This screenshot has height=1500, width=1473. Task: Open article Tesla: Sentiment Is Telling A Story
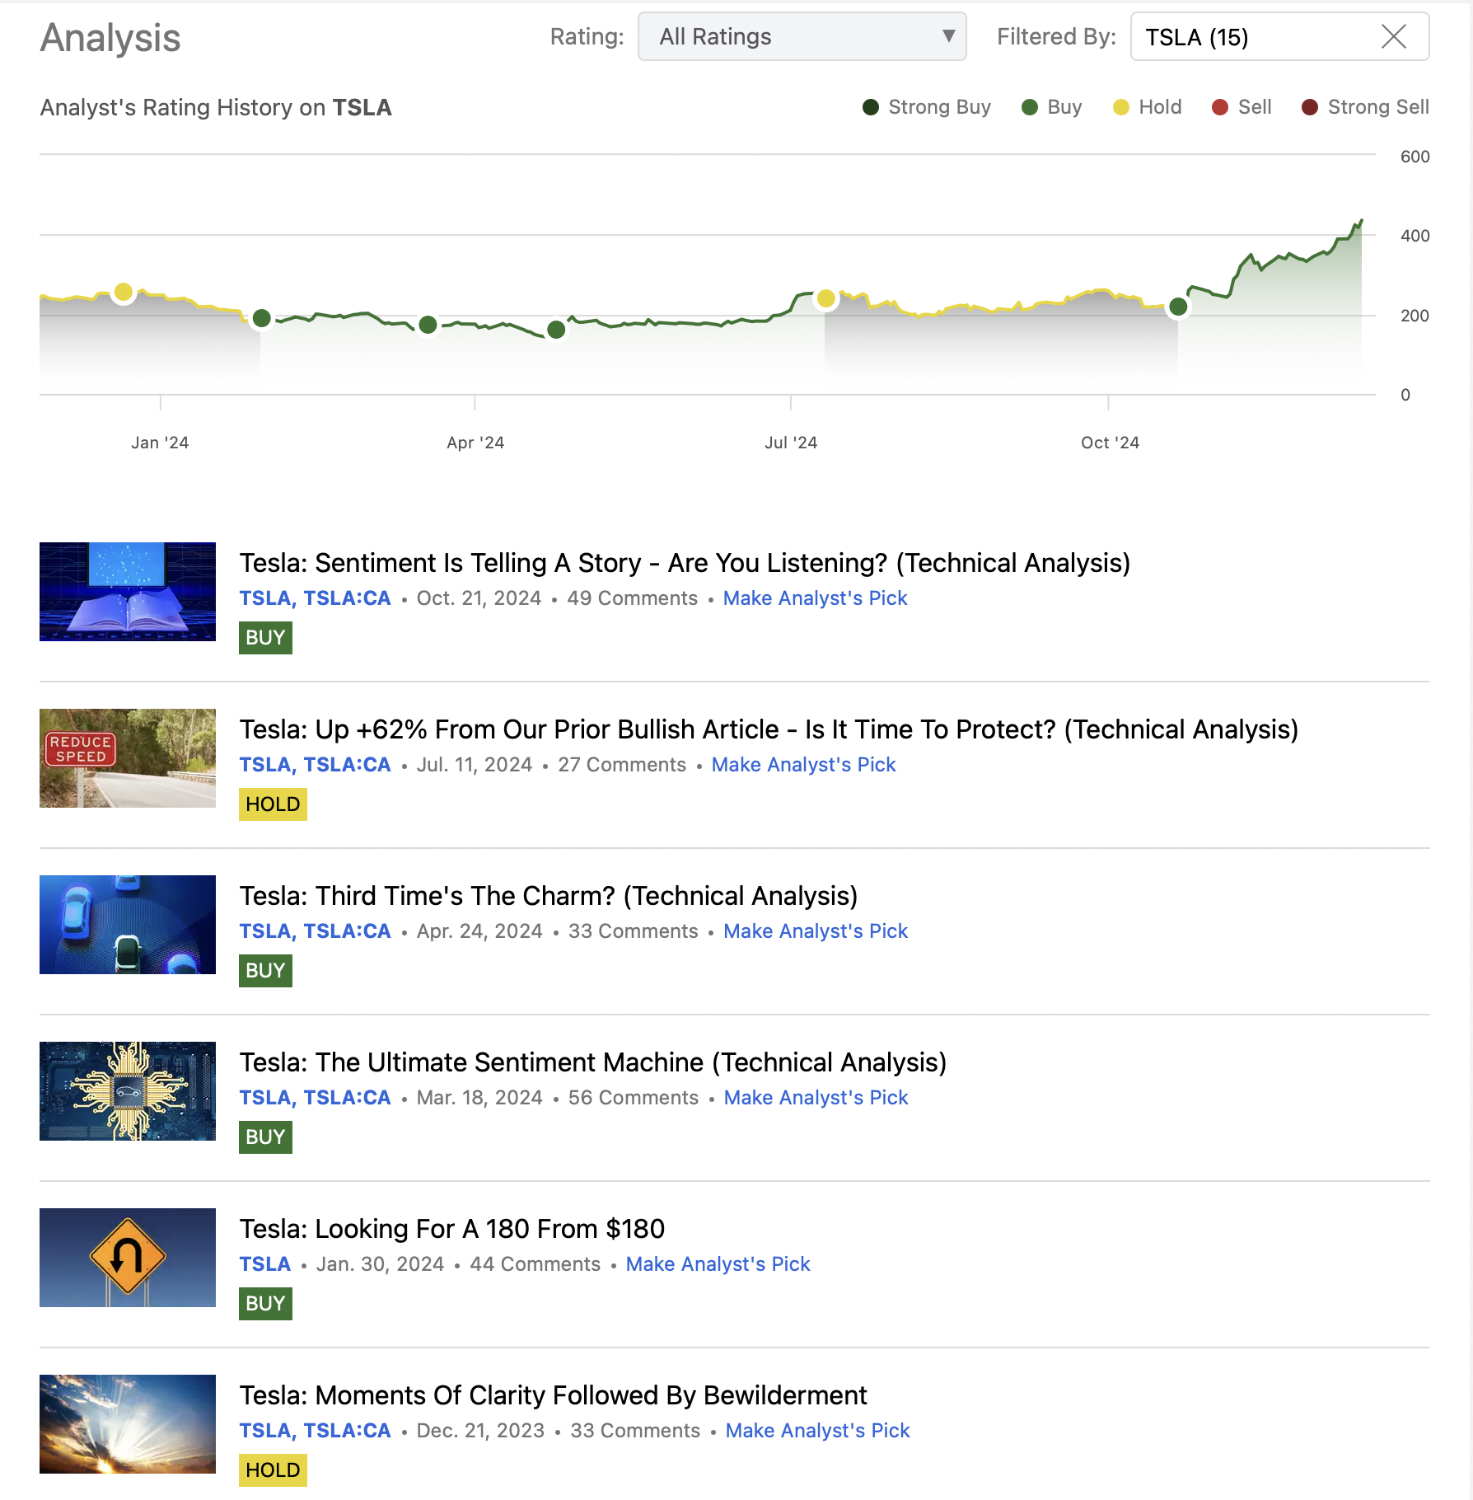tap(685, 563)
